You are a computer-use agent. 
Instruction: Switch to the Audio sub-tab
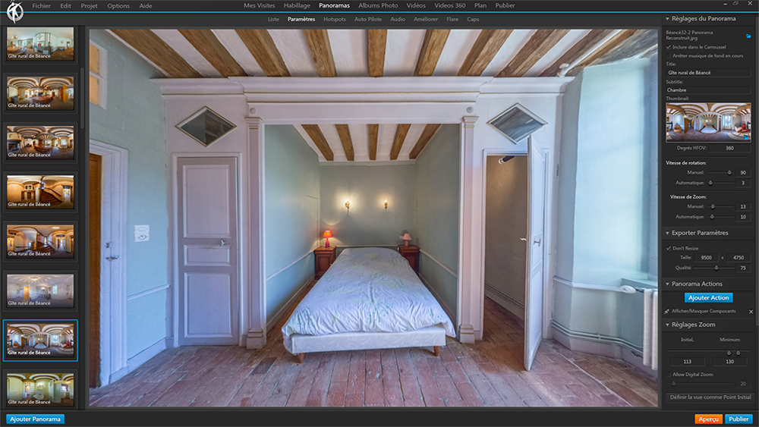398,20
